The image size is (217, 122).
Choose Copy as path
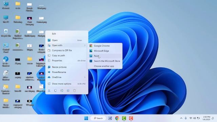pyautogui.click(x=67, y=56)
